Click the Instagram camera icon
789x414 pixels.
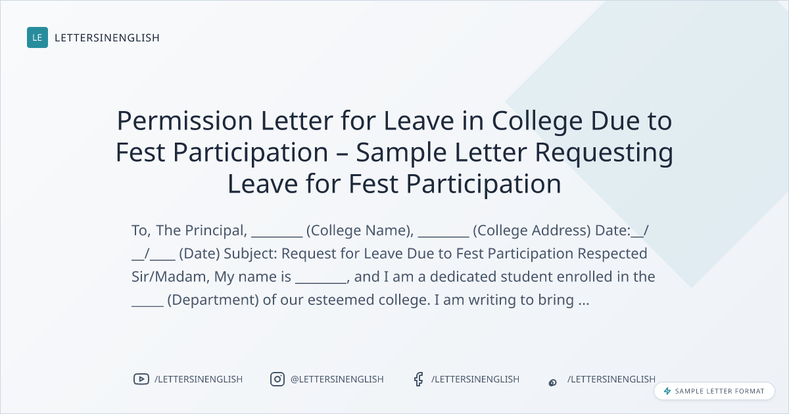click(x=277, y=379)
